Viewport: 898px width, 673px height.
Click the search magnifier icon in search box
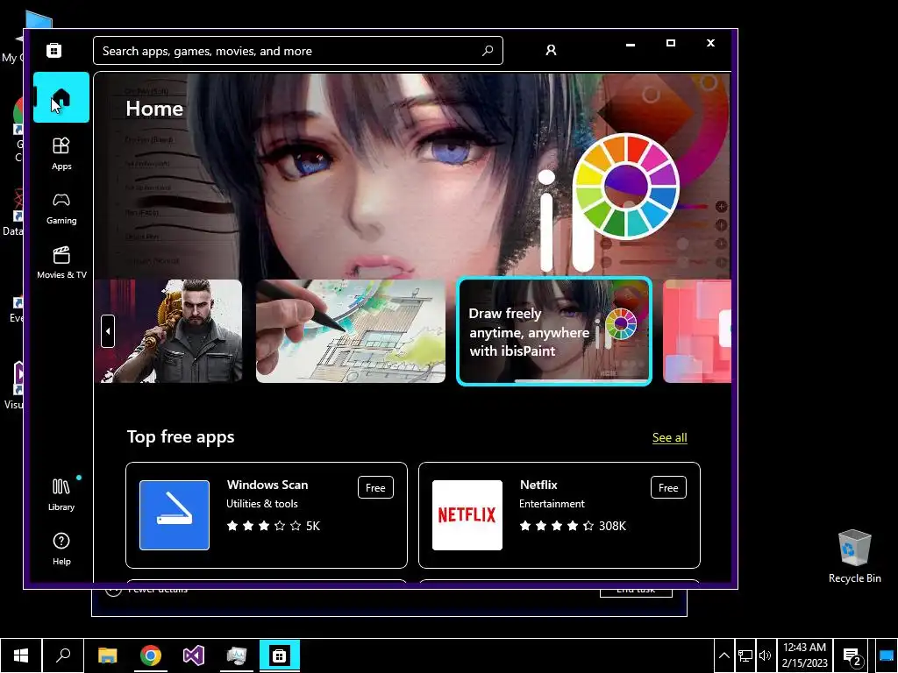(x=488, y=50)
